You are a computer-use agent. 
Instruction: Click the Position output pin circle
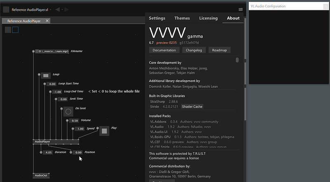(71, 152)
